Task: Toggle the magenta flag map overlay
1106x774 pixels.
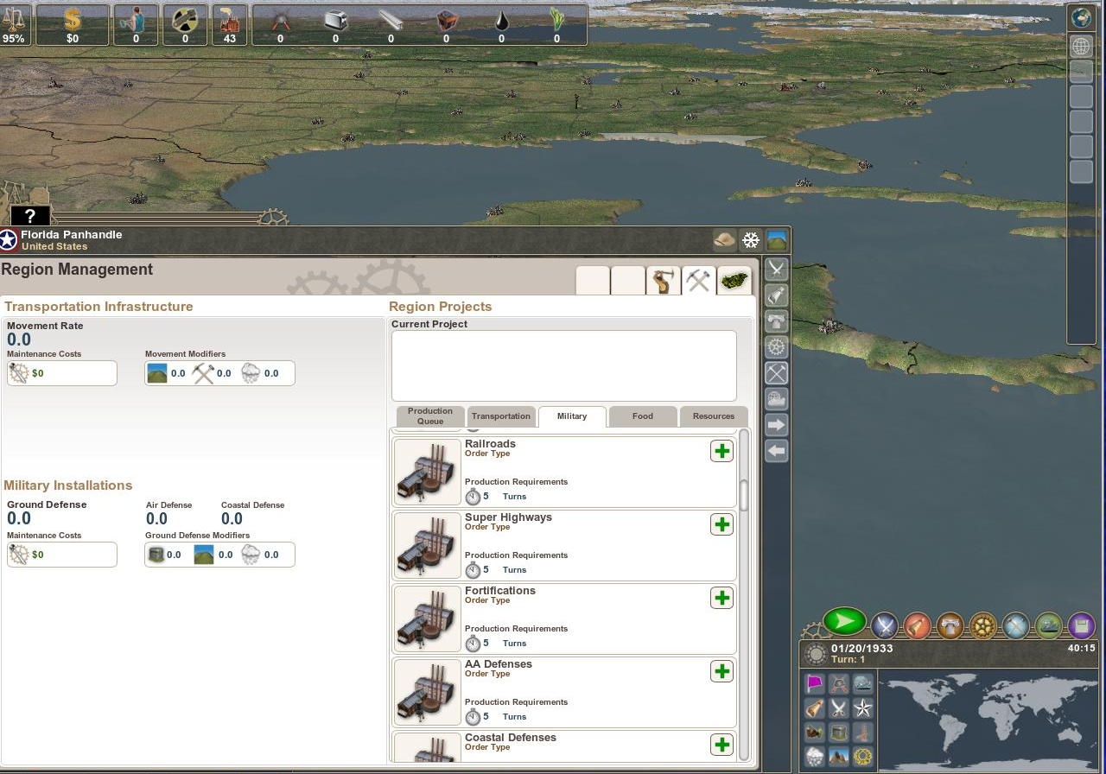Action: point(815,684)
